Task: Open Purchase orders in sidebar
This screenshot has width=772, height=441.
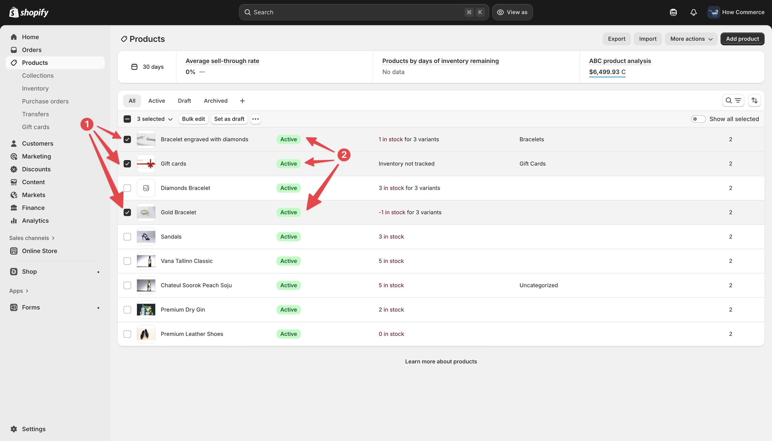Action: [x=45, y=101]
